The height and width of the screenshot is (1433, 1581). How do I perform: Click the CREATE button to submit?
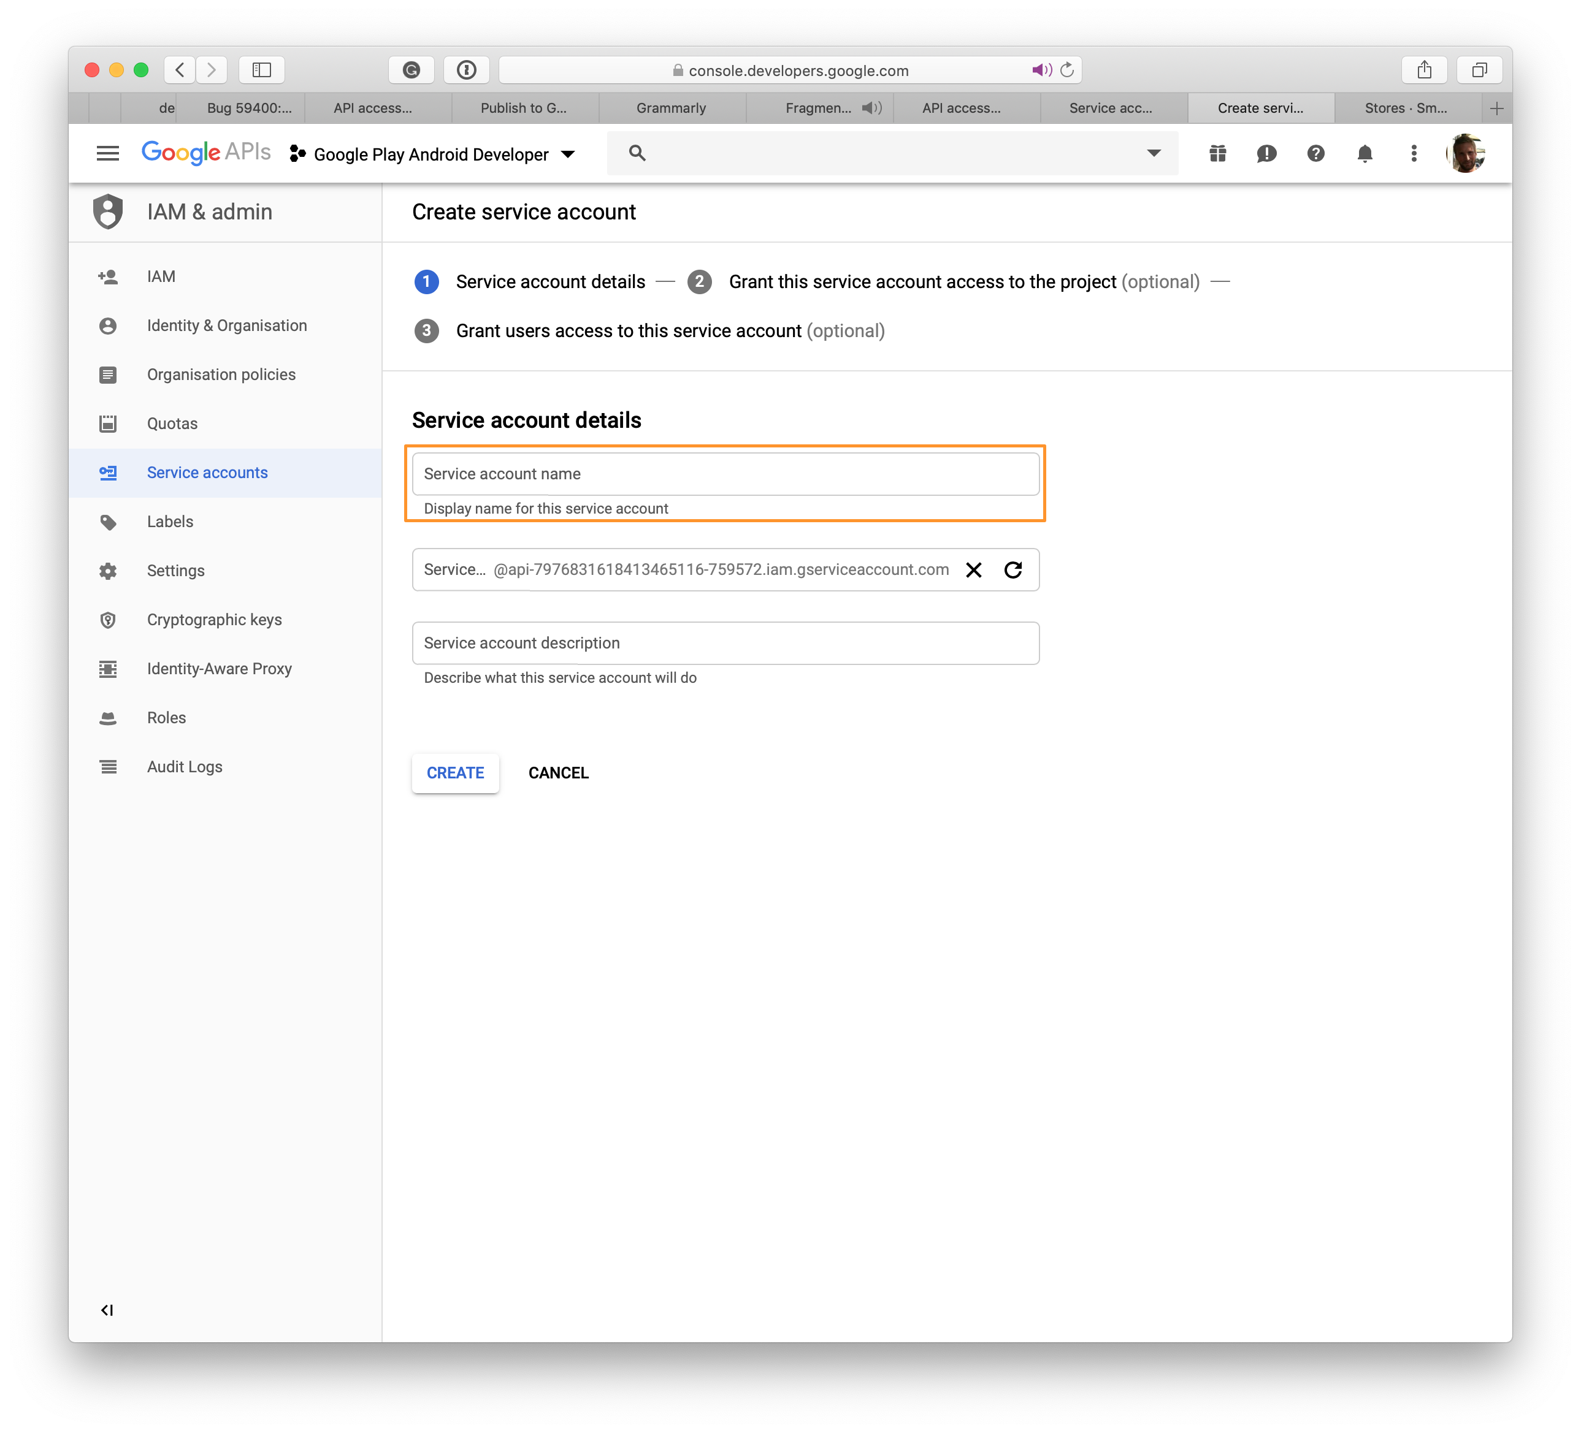tap(454, 772)
